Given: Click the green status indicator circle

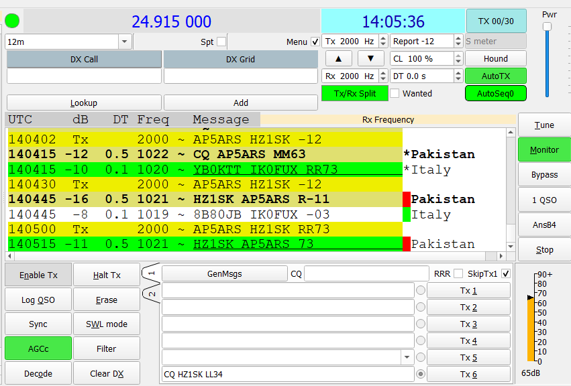Looking at the screenshot, I should 12,21.
